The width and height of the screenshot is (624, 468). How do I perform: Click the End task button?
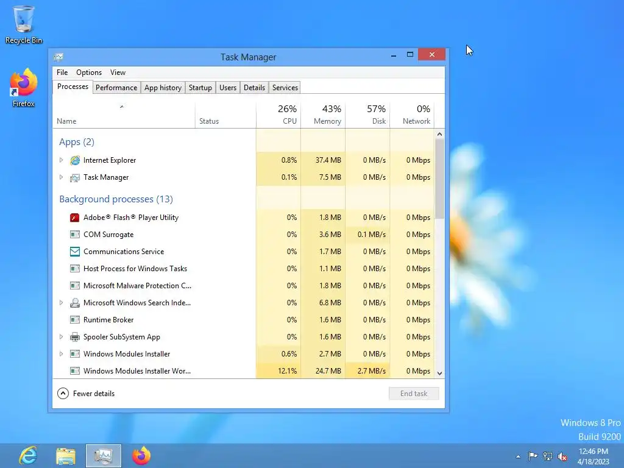414,394
